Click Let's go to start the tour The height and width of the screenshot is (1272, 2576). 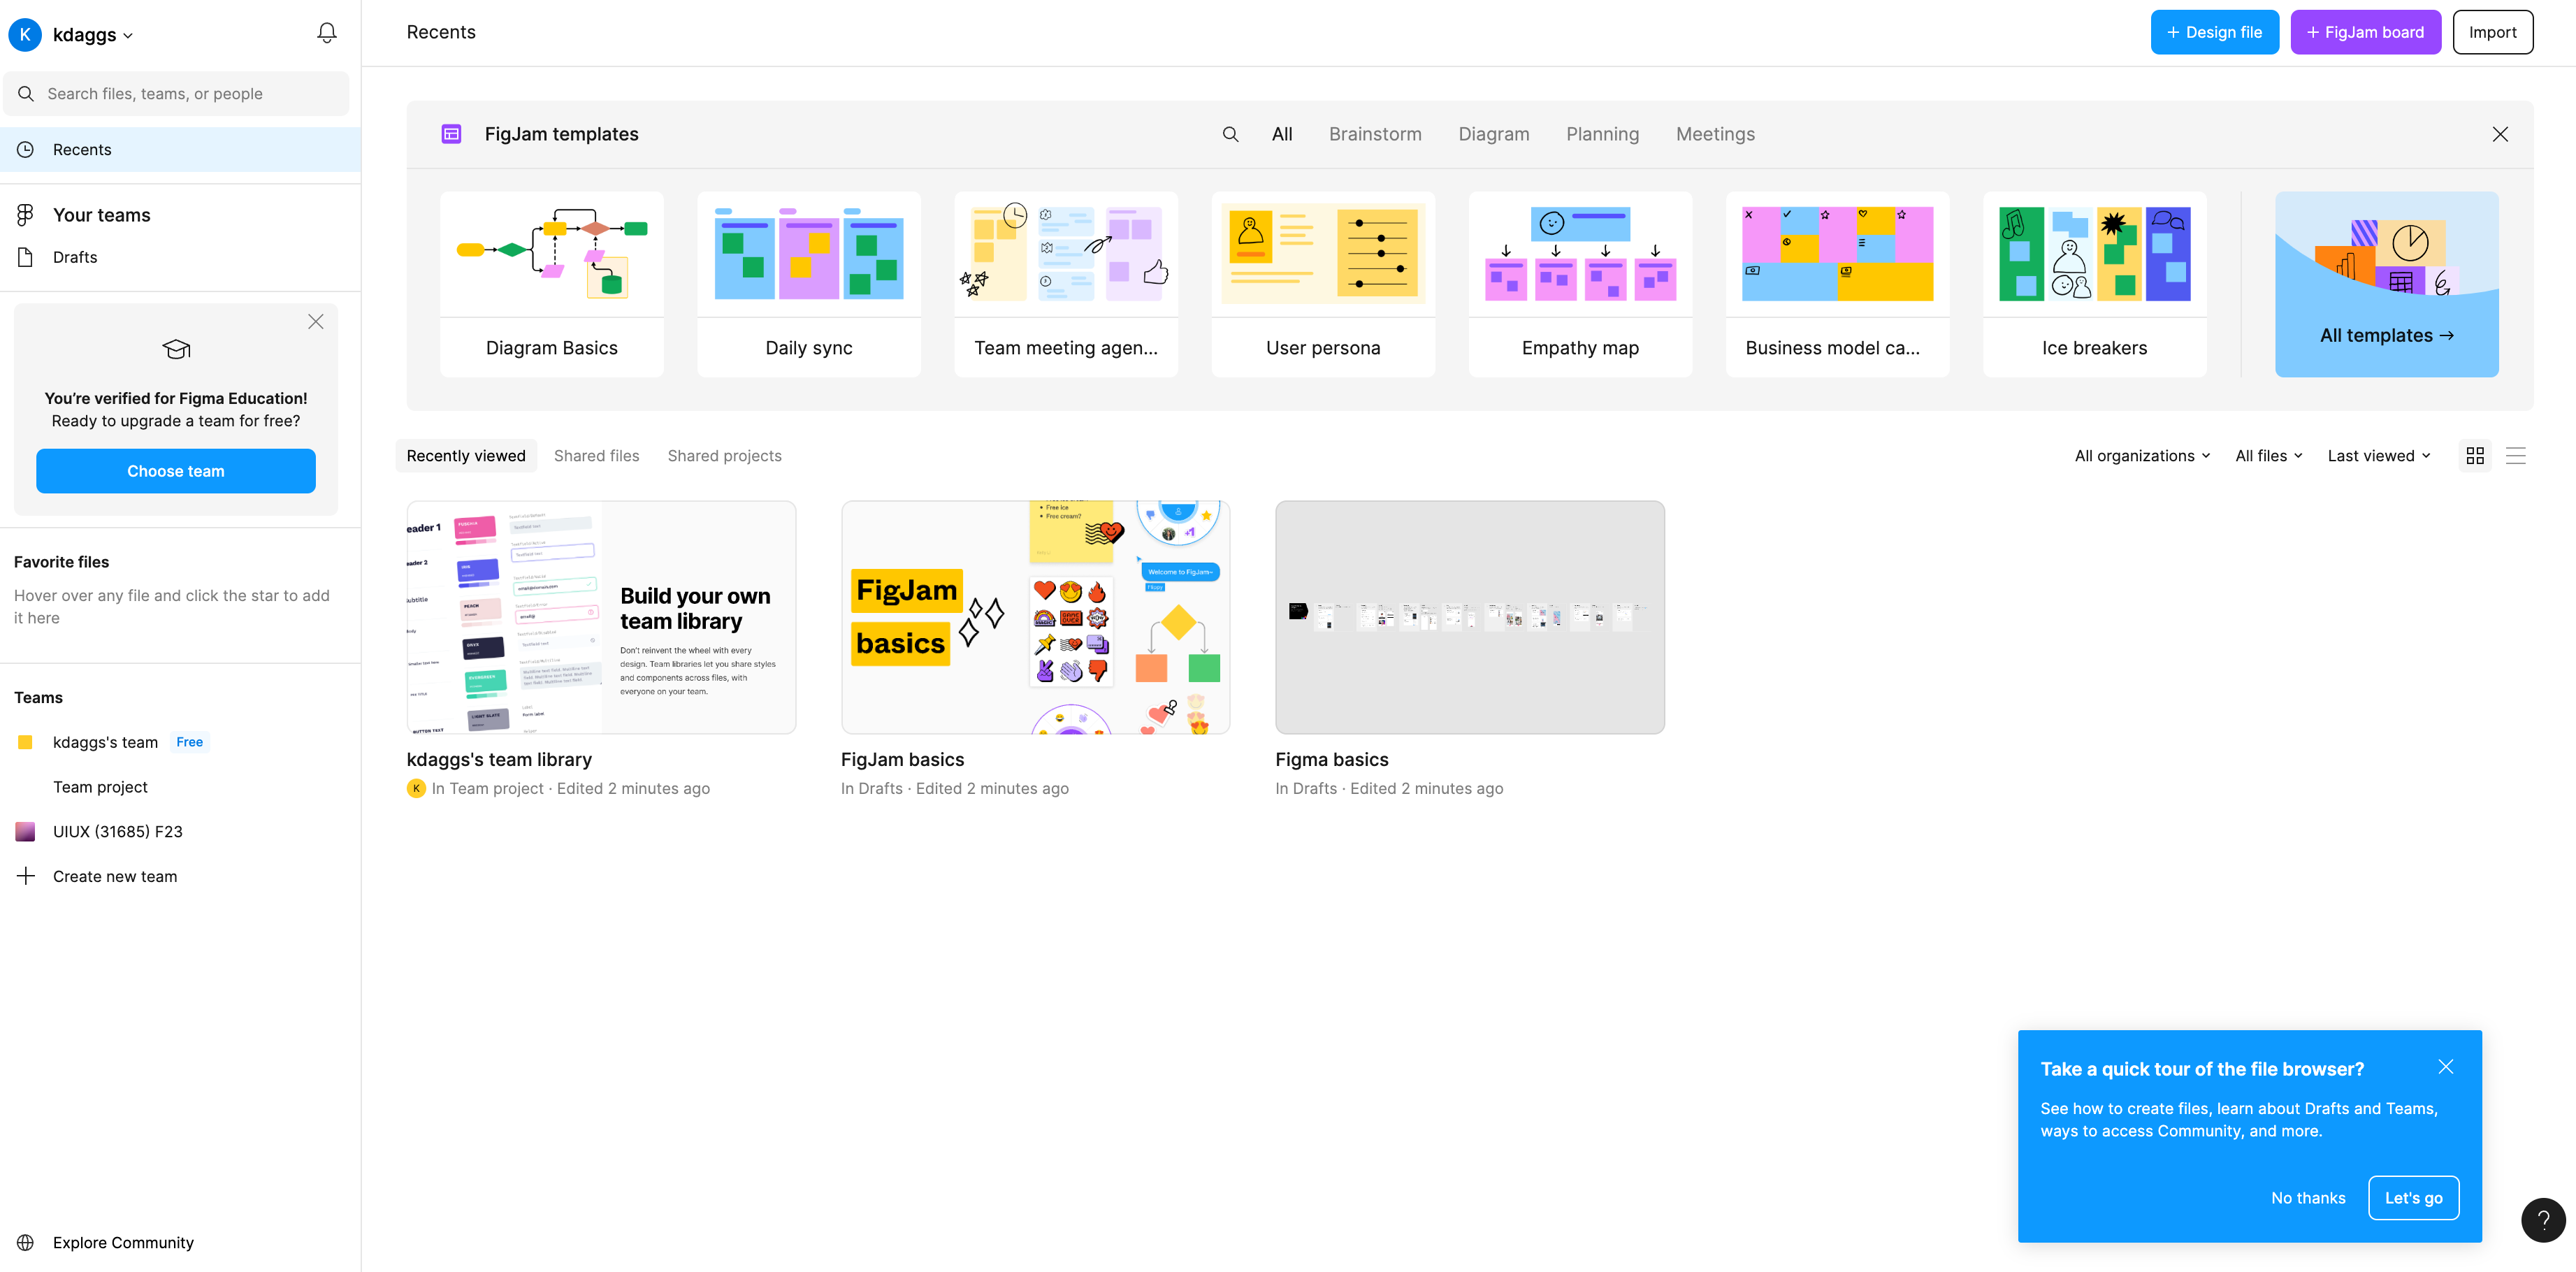coord(2414,1198)
